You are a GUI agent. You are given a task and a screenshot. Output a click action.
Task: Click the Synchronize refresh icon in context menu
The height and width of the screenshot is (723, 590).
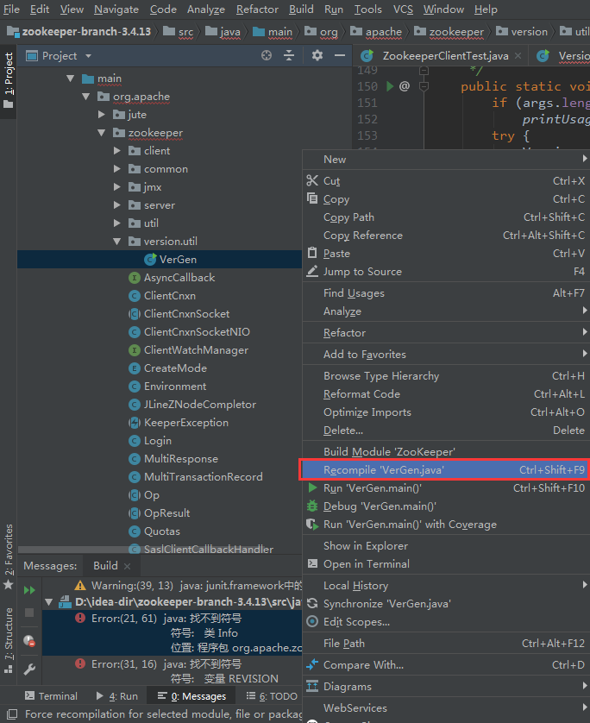[x=312, y=604]
